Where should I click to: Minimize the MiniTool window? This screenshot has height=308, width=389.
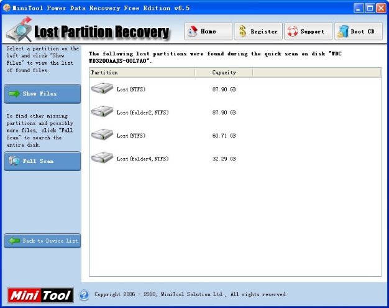coord(358,8)
